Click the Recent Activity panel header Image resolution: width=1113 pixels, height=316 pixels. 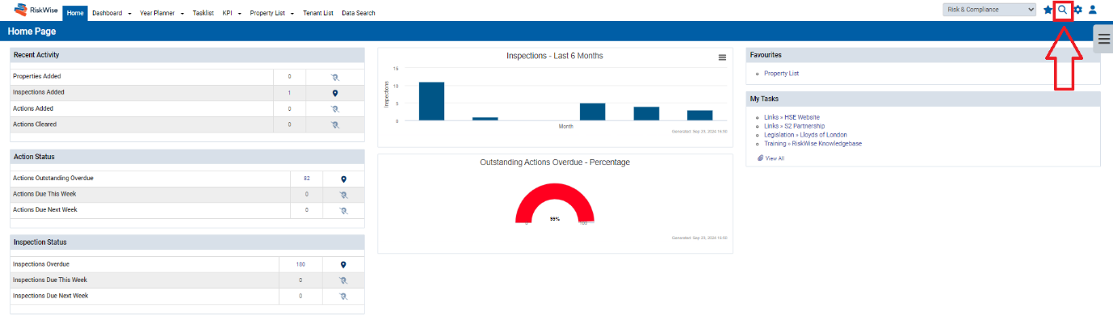[x=187, y=55]
